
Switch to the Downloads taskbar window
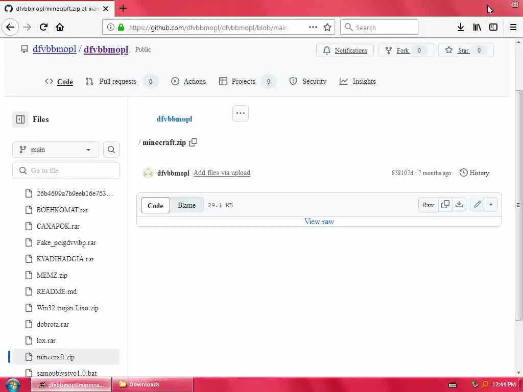tap(152, 385)
